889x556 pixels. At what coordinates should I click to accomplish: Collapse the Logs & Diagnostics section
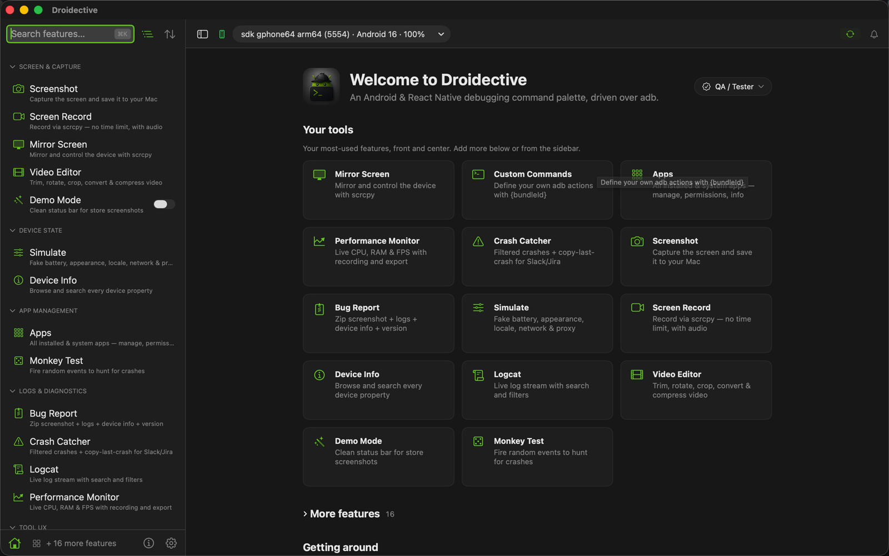(49, 391)
